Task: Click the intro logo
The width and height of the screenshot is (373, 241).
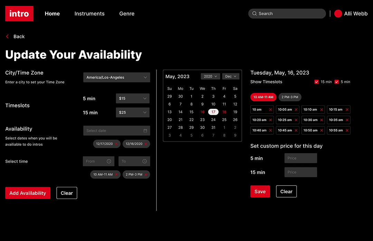Action: (19, 13)
